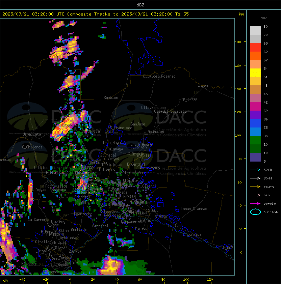
Task: Click the '50YD' legend label
Action: (267, 170)
